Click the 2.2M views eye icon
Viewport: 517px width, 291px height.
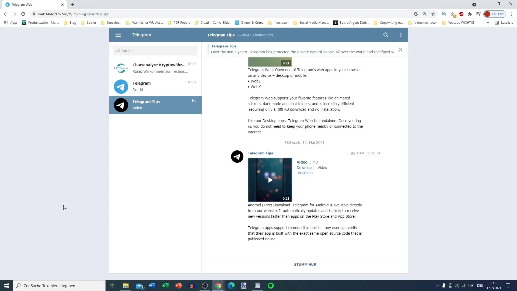click(x=353, y=153)
